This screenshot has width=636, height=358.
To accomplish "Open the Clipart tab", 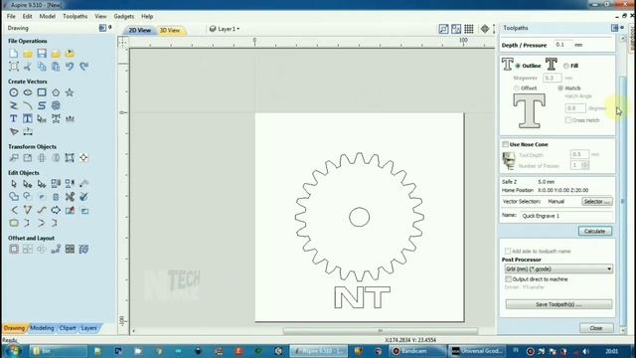I will pos(68,328).
